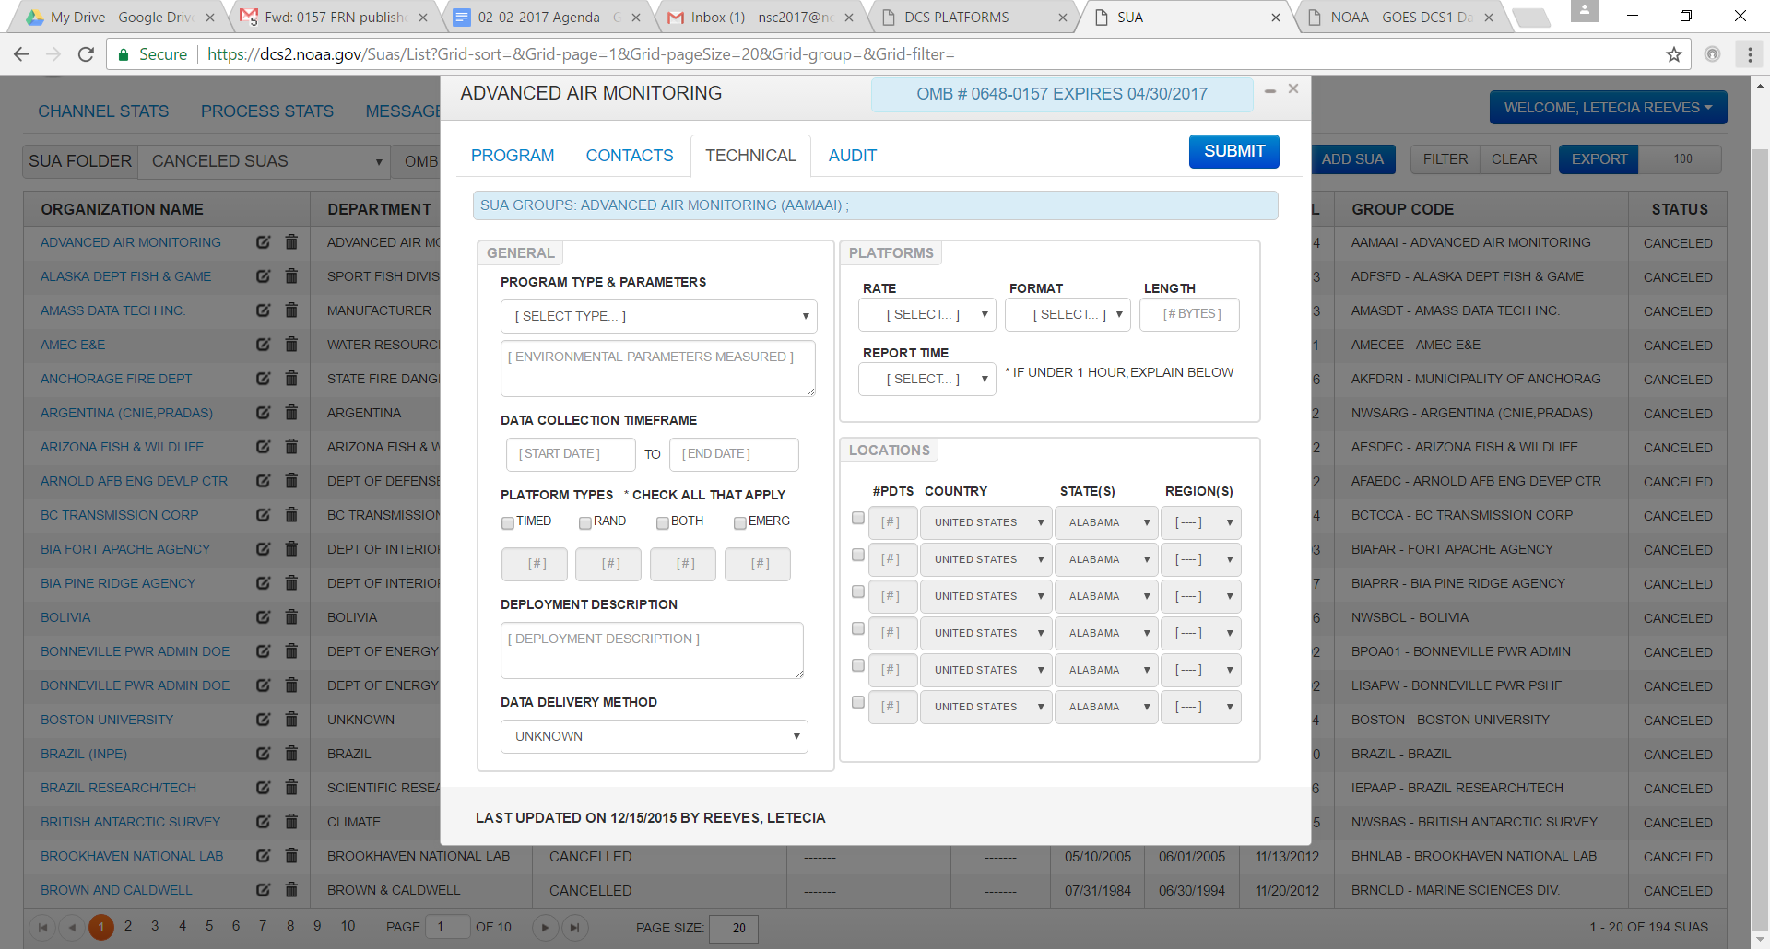Reload the page using browser refresh icon
This screenshot has height=949, width=1770.
click(x=86, y=54)
